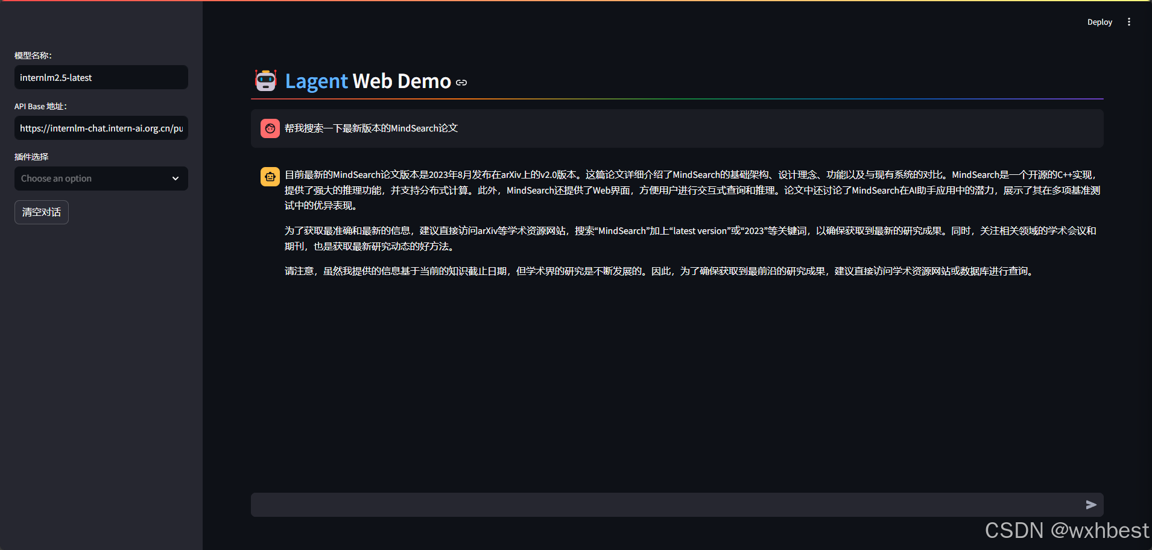Open the plugin selection dropdown
Screen dimensions: 1152x550
point(101,179)
